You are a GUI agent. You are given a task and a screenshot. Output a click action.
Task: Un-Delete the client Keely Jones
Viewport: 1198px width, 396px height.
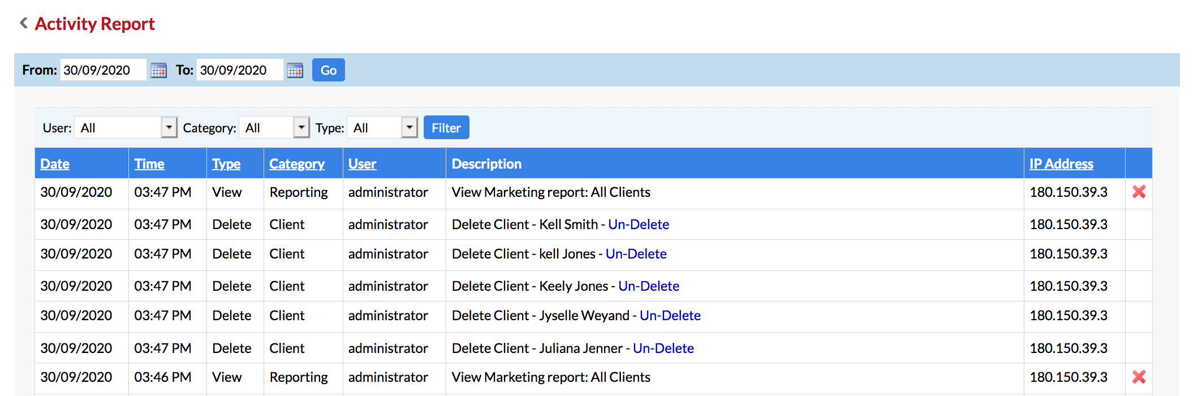pos(649,286)
